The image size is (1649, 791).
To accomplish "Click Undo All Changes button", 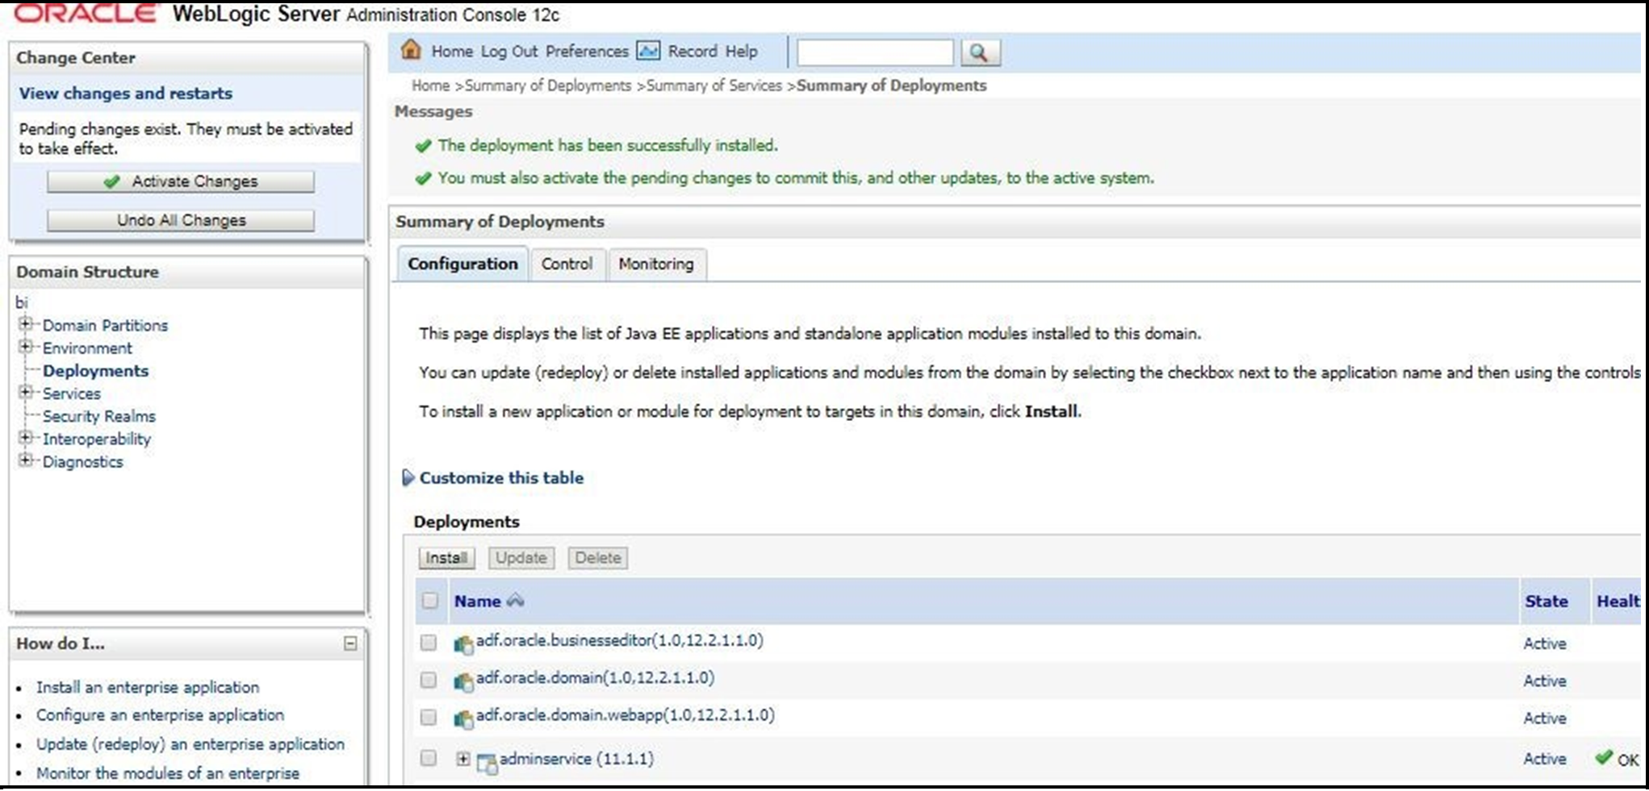I will [x=181, y=220].
